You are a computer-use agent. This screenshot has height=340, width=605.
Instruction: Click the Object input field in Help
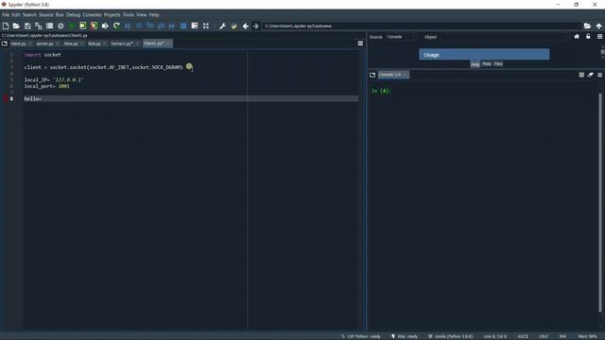tap(505, 37)
